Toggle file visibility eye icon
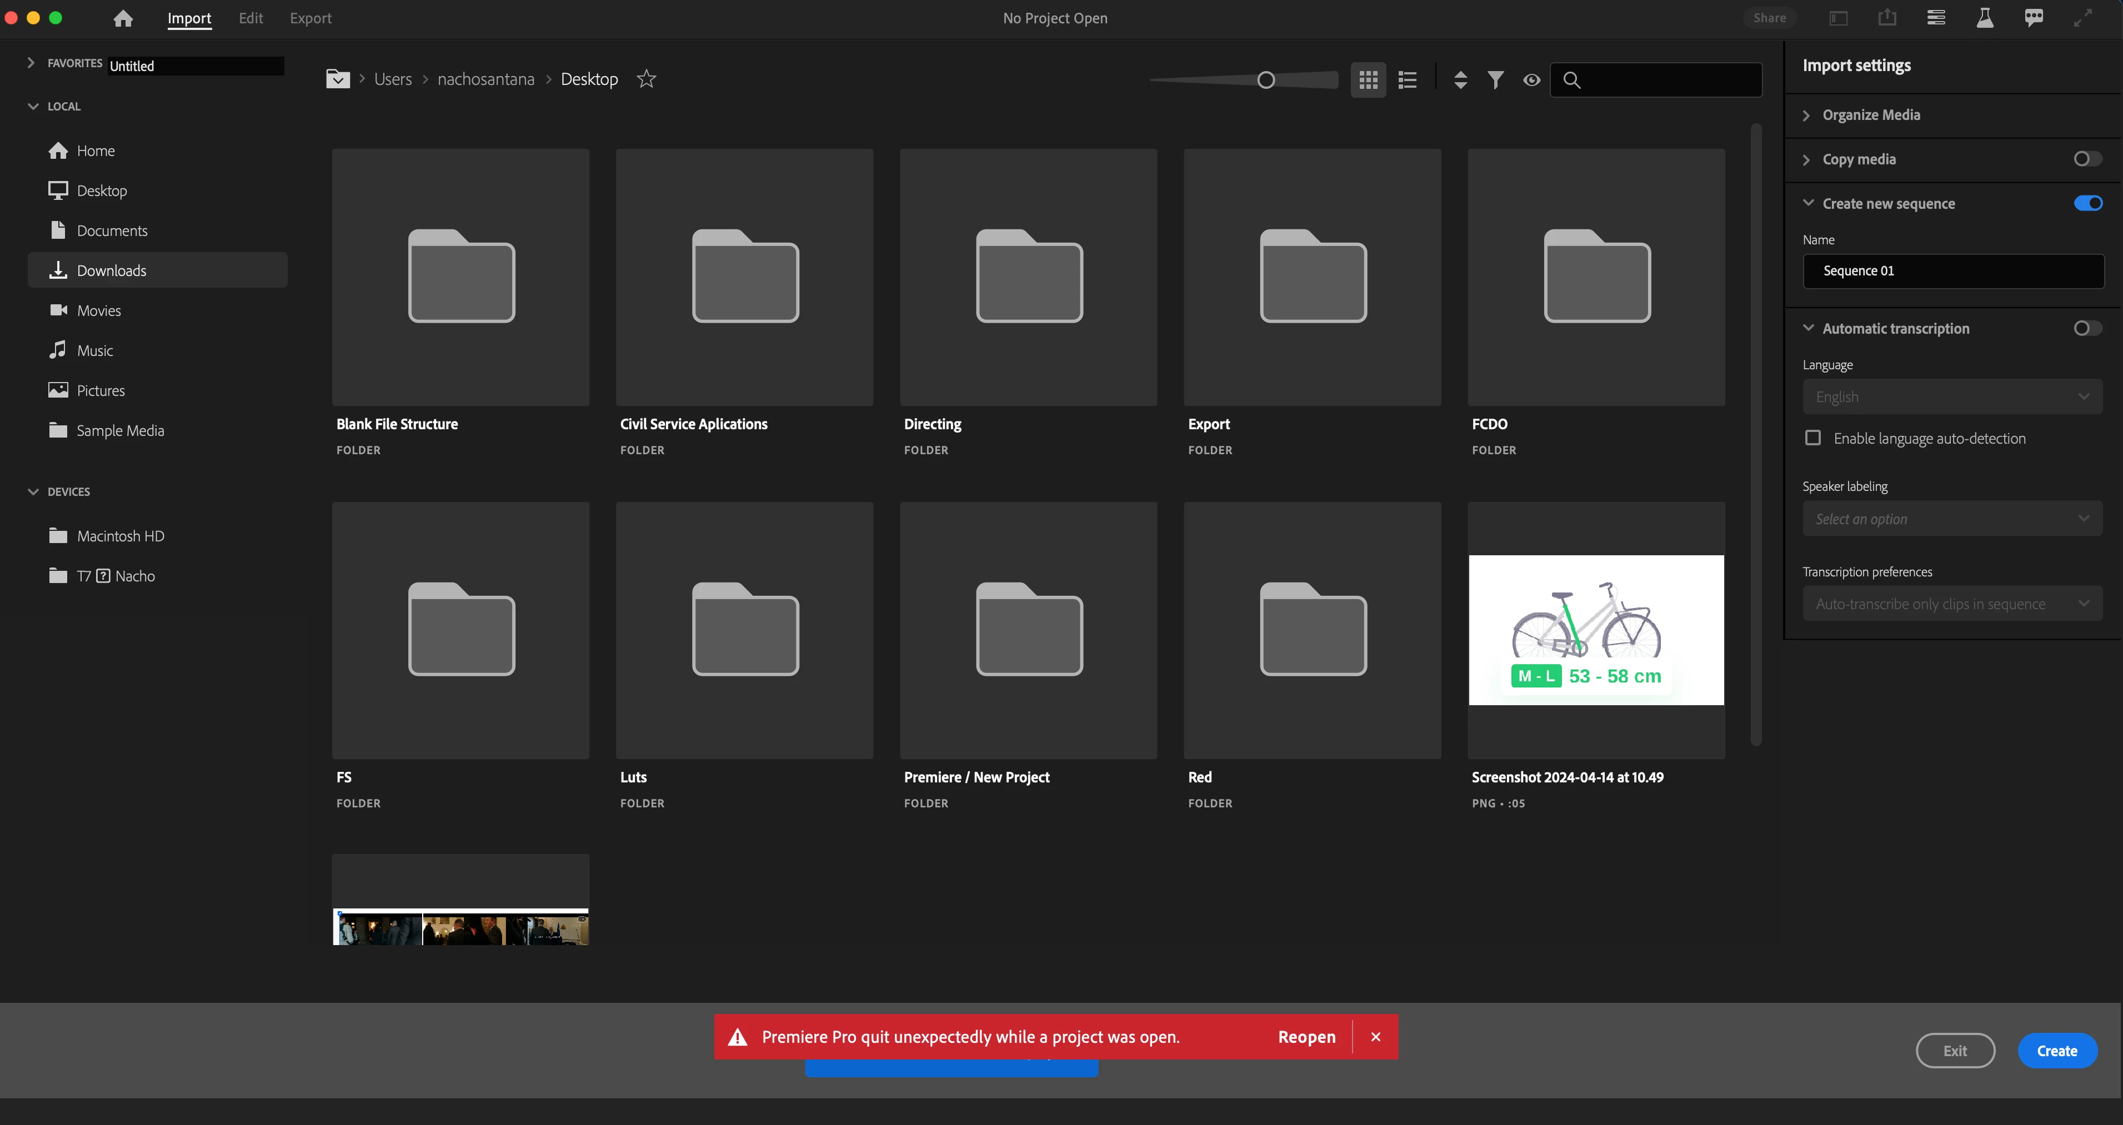2123x1125 pixels. [x=1531, y=80]
